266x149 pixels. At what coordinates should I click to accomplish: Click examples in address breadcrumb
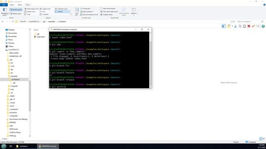click(x=52, y=22)
